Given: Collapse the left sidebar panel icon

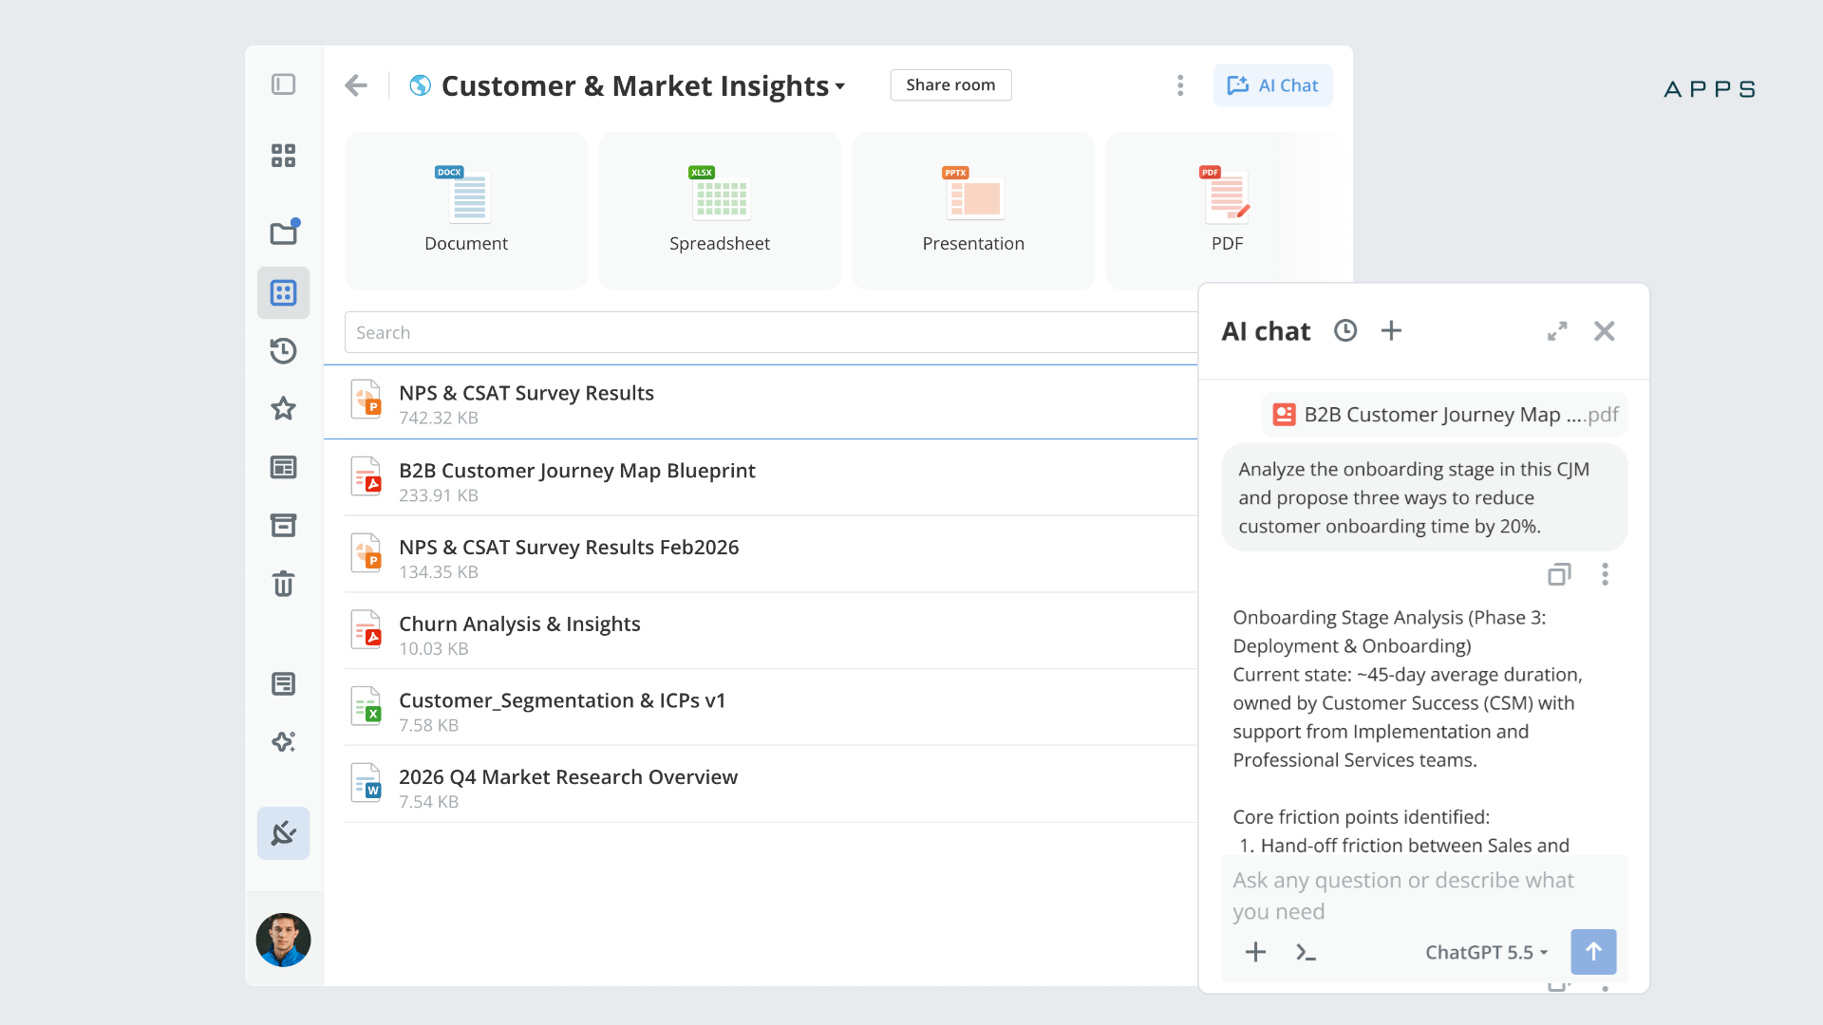Looking at the screenshot, I should (283, 84).
